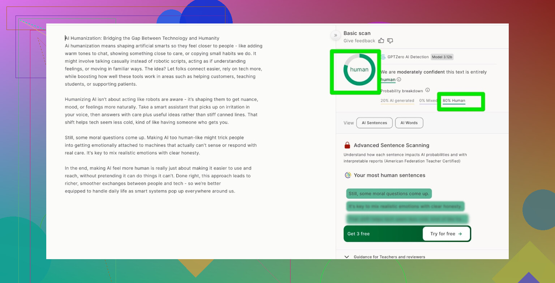555x283 pixels.
Task: Click the thumbs down feedback icon
Action: [x=390, y=41]
